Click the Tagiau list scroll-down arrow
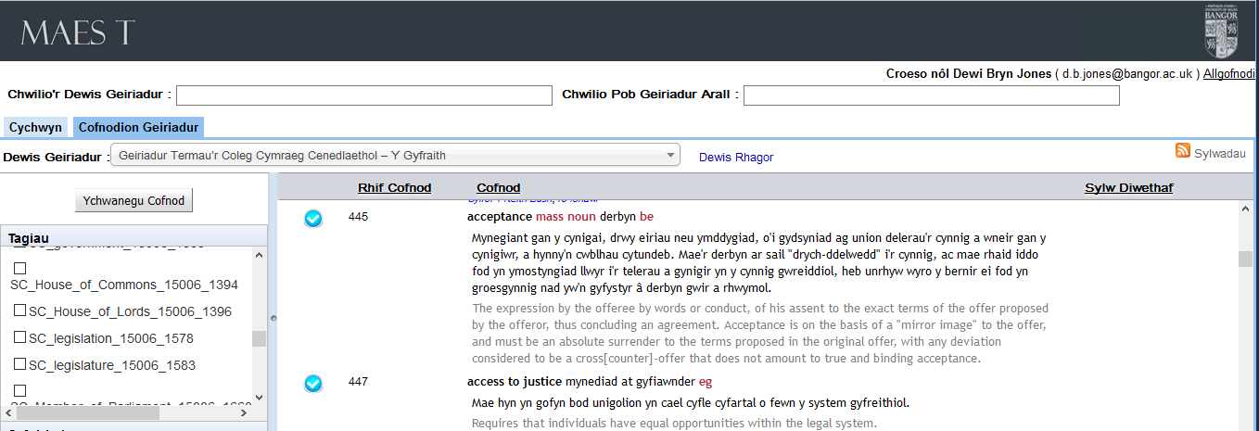Viewport: 1259px width, 431px height. click(x=259, y=398)
